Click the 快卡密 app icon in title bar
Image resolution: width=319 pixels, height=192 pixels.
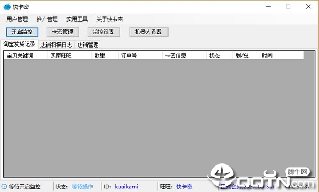pyautogui.click(x=7, y=6)
